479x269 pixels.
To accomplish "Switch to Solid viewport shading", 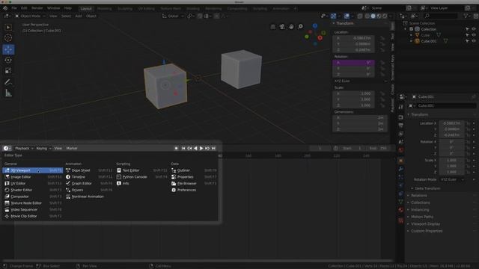I will [373, 16].
